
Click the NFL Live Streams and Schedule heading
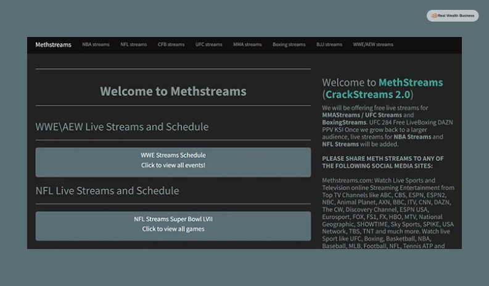coord(107,190)
